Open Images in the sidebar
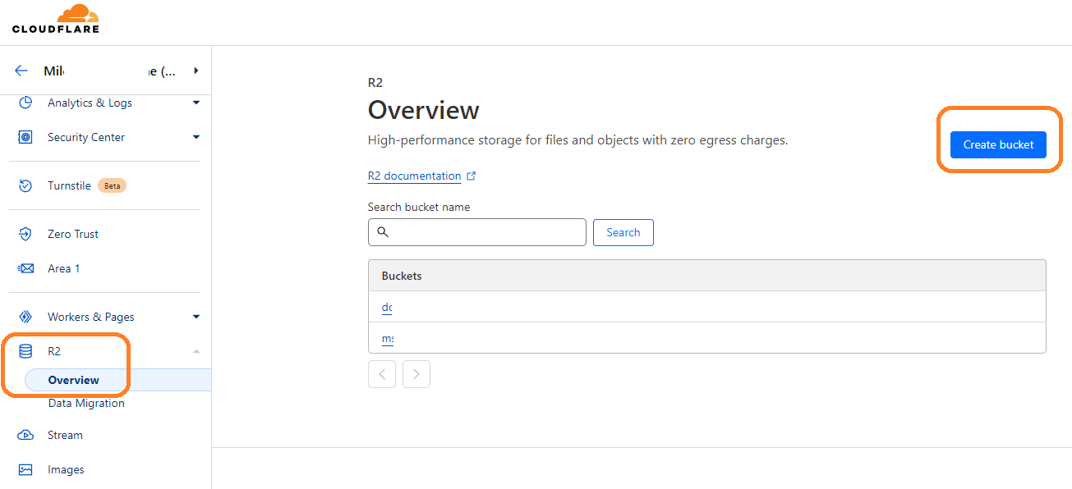 [66, 469]
